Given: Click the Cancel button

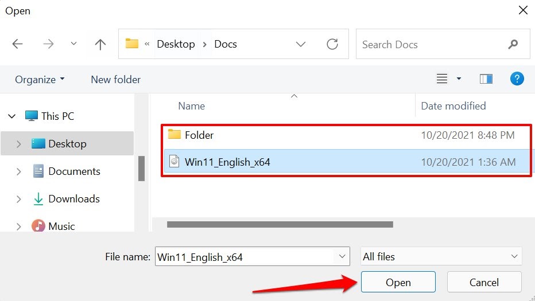Looking at the screenshot, I should click(484, 282).
